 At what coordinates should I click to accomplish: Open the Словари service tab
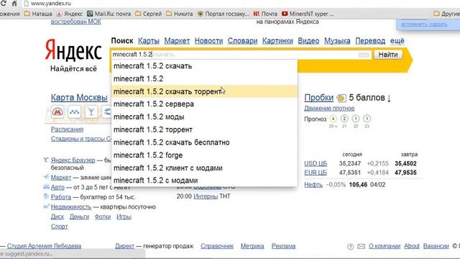[x=242, y=41]
